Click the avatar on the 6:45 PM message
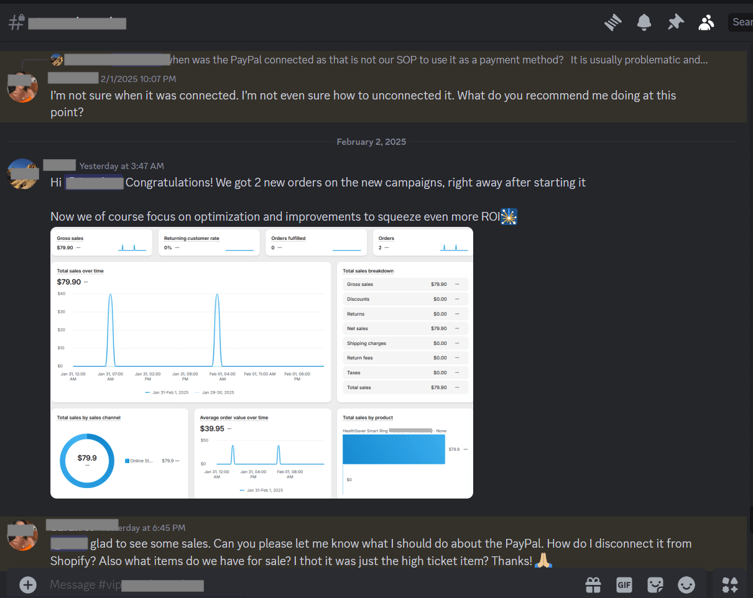This screenshot has height=598, width=753. point(22,535)
